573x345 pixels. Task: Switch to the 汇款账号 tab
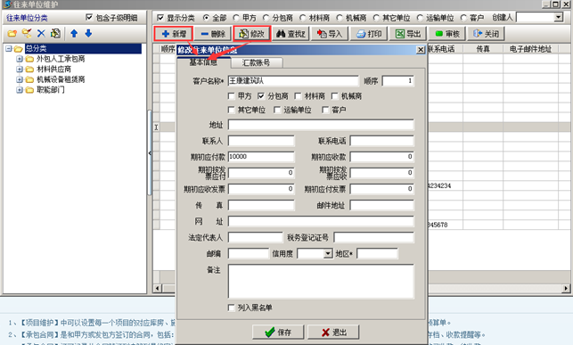pos(256,62)
